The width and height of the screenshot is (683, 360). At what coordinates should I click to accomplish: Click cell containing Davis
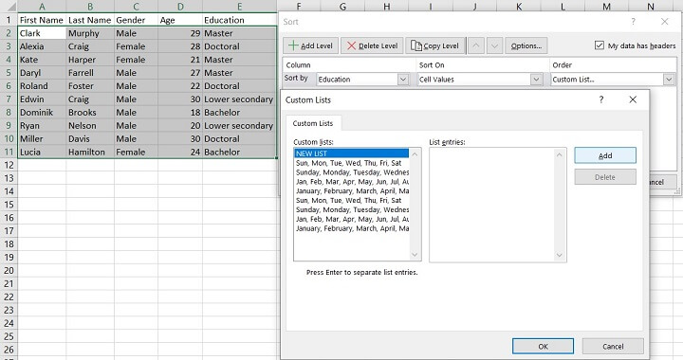[90, 138]
